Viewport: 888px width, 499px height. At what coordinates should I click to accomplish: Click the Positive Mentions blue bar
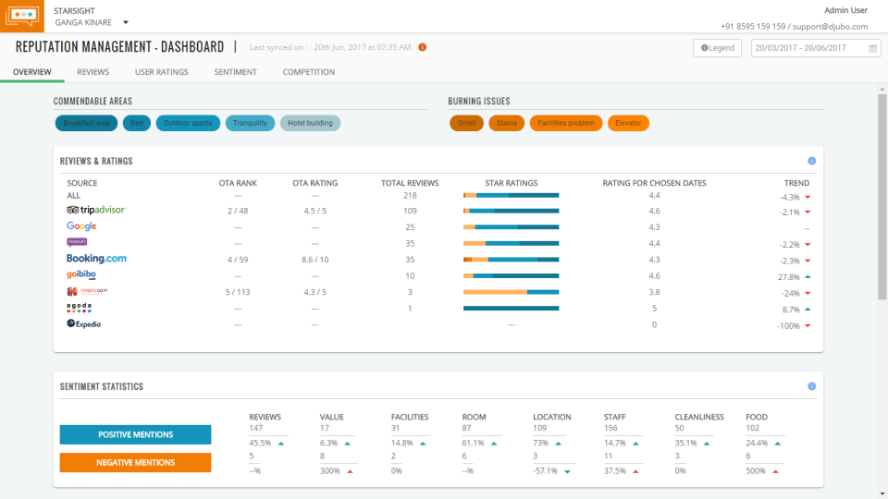(x=135, y=434)
